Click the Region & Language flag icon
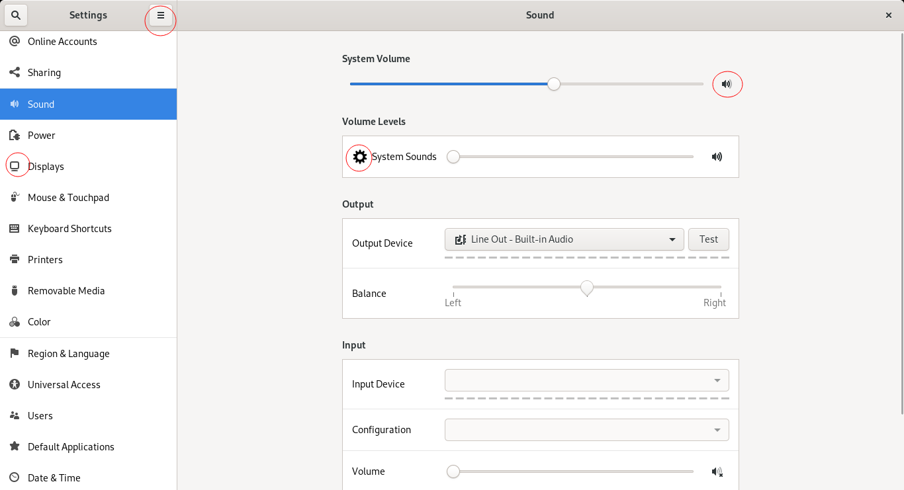Image resolution: width=904 pixels, height=490 pixels. [x=15, y=354]
